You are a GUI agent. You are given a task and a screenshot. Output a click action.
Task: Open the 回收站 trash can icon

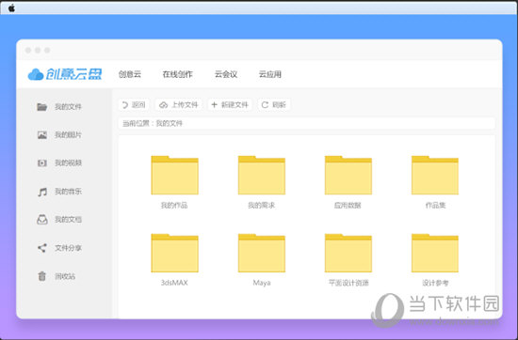click(x=42, y=276)
